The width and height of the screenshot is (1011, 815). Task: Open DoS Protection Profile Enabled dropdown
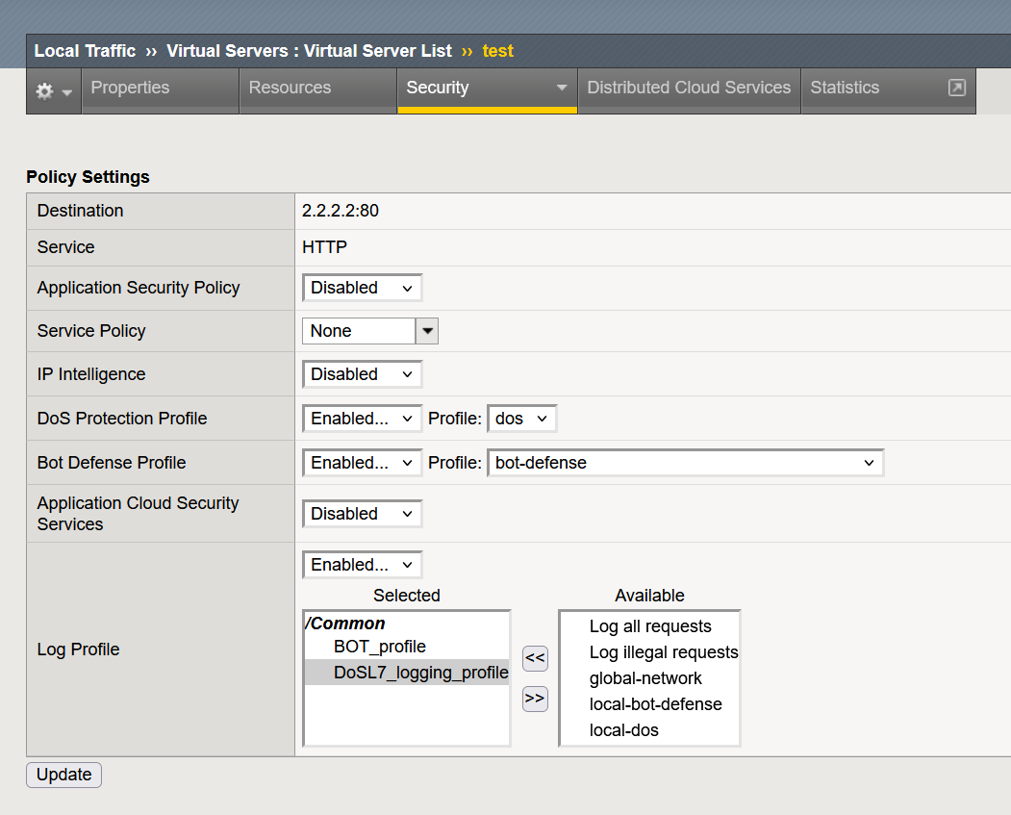click(x=362, y=419)
